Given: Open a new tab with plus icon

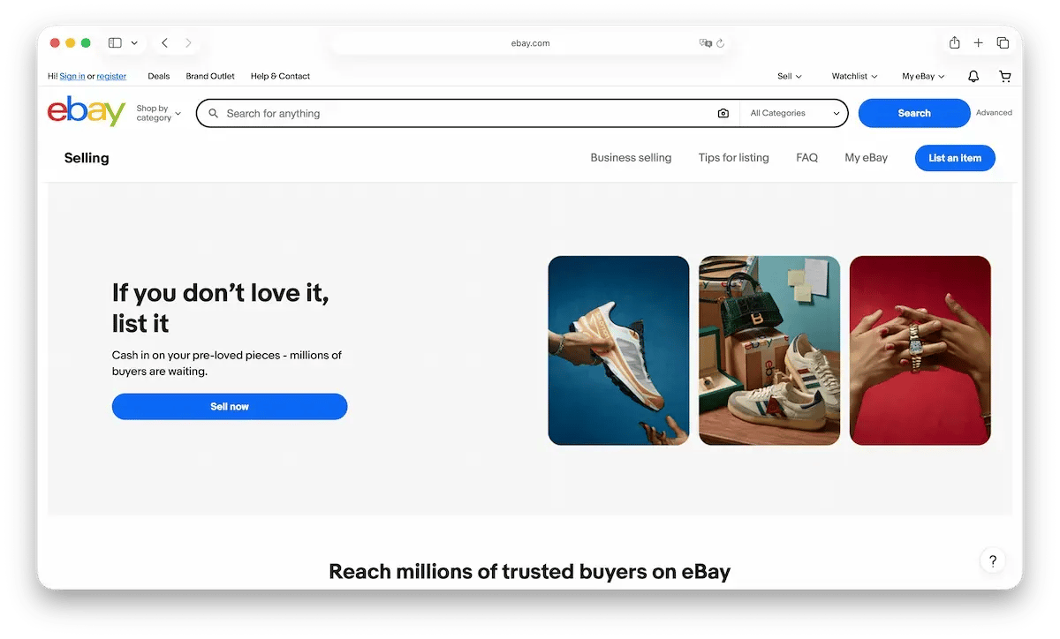Looking at the screenshot, I should (x=979, y=42).
